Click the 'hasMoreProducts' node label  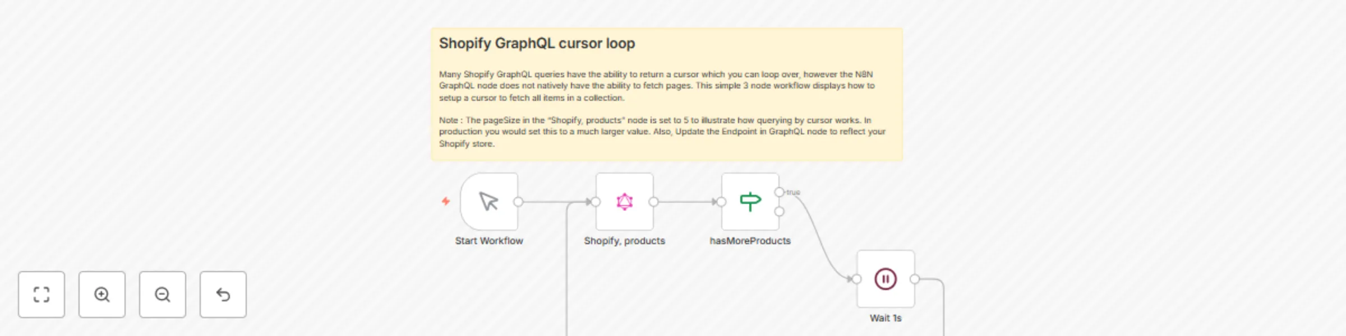(750, 241)
